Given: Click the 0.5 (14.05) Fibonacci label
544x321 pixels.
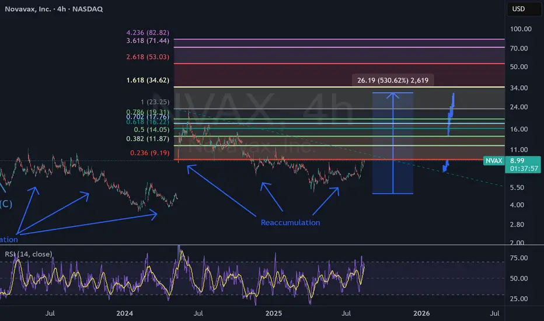Looking at the screenshot, I should coord(152,130).
